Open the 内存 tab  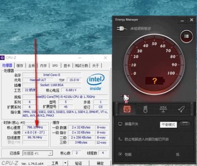pyautogui.click(x=43, y=66)
